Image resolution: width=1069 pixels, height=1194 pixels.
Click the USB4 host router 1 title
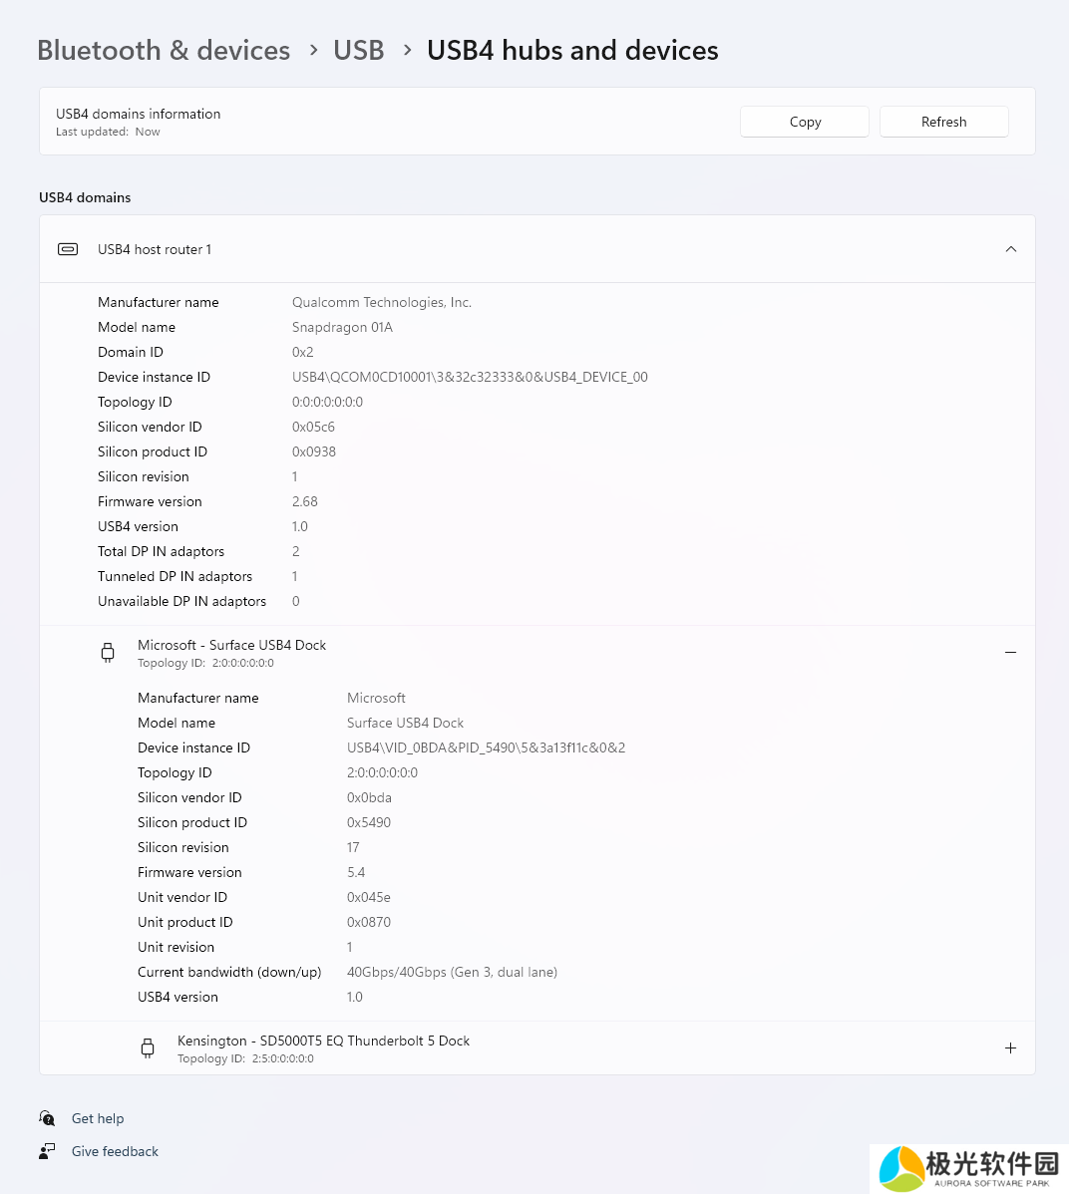(155, 250)
